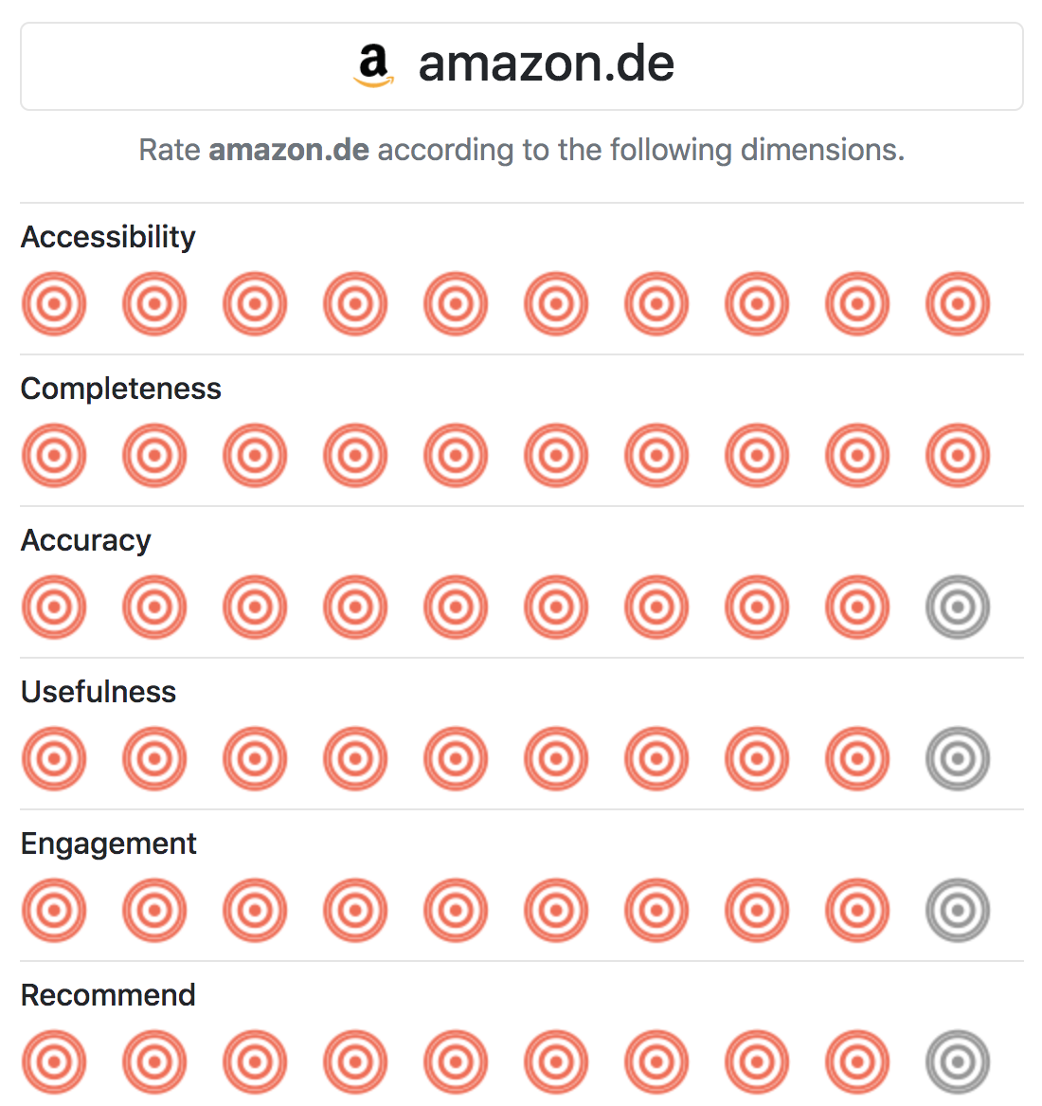Click the sixth Engagement rating target
Image resolution: width=1042 pixels, height=1106 pixels.
click(x=556, y=911)
